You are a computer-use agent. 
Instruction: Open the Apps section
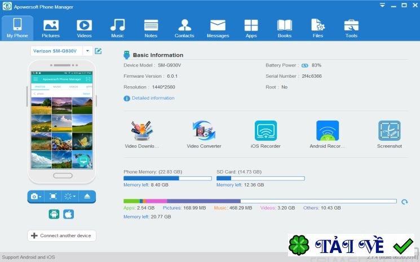click(x=251, y=28)
